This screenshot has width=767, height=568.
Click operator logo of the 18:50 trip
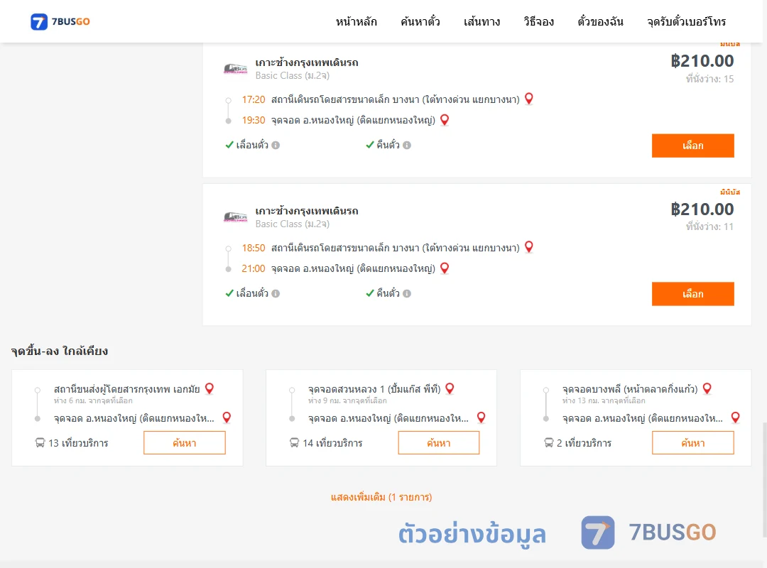coord(235,217)
